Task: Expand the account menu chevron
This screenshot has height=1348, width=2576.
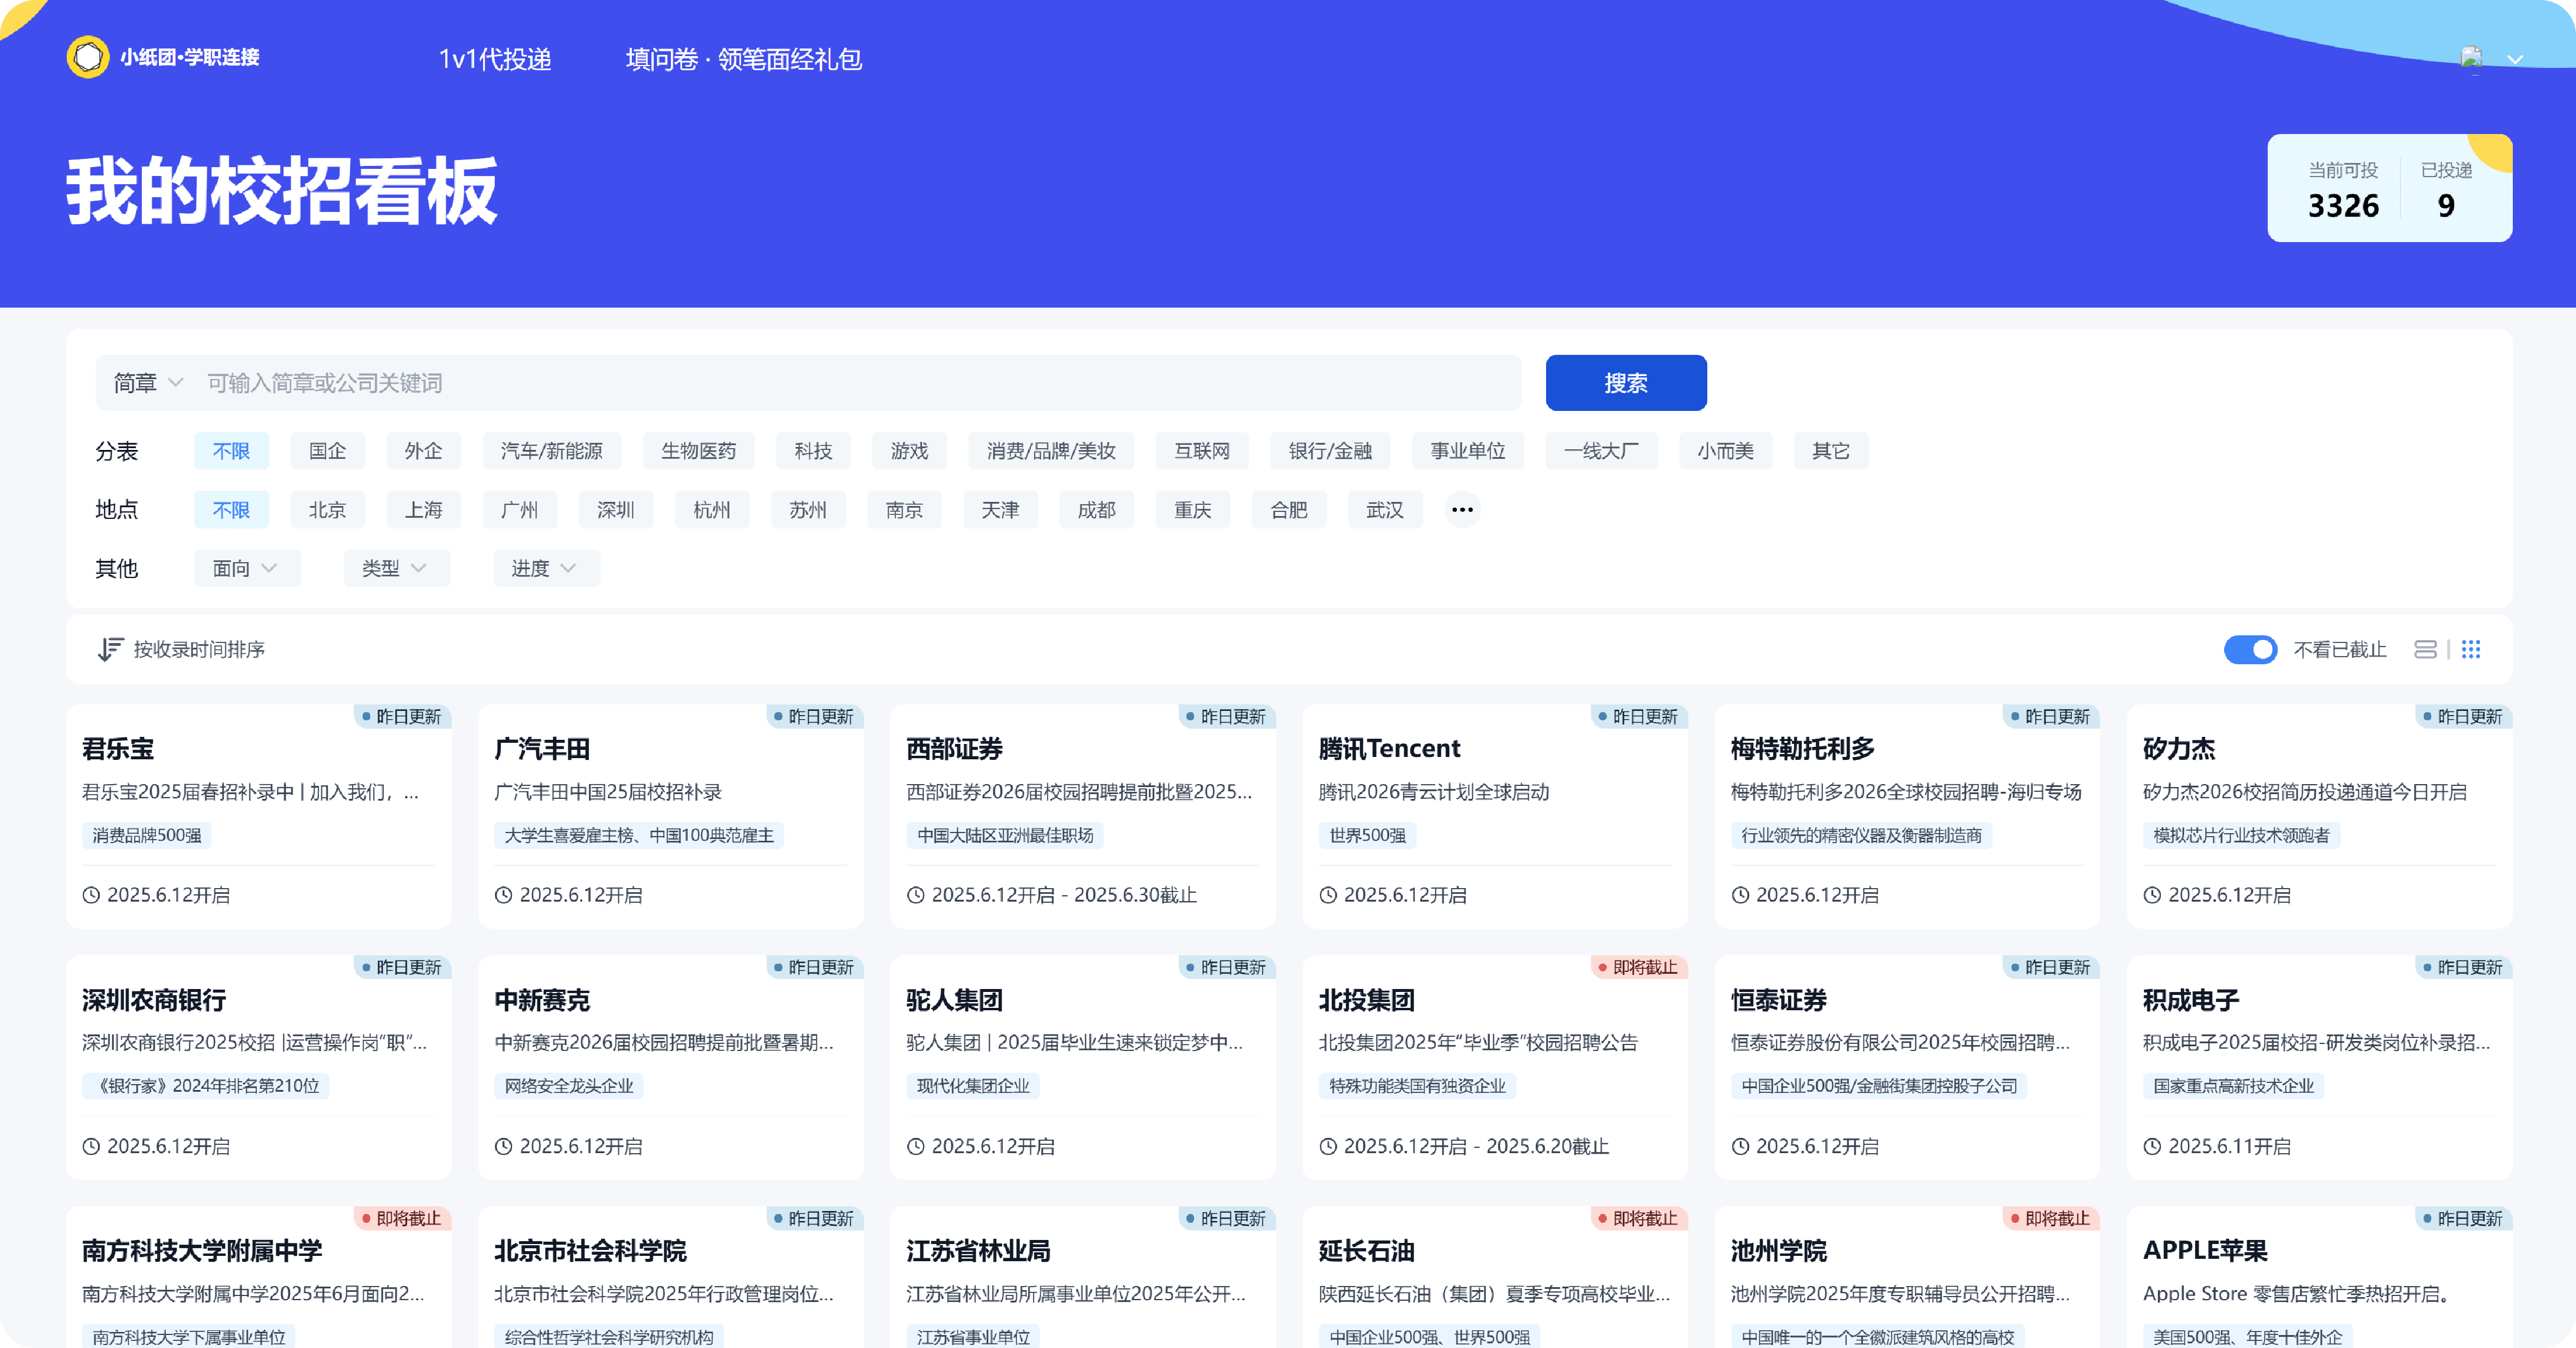Action: click(2515, 60)
